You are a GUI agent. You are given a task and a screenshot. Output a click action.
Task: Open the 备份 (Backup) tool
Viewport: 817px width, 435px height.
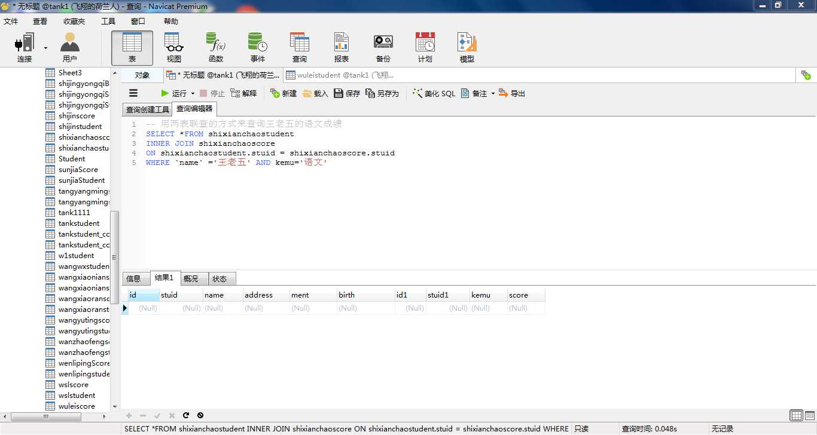coord(383,48)
